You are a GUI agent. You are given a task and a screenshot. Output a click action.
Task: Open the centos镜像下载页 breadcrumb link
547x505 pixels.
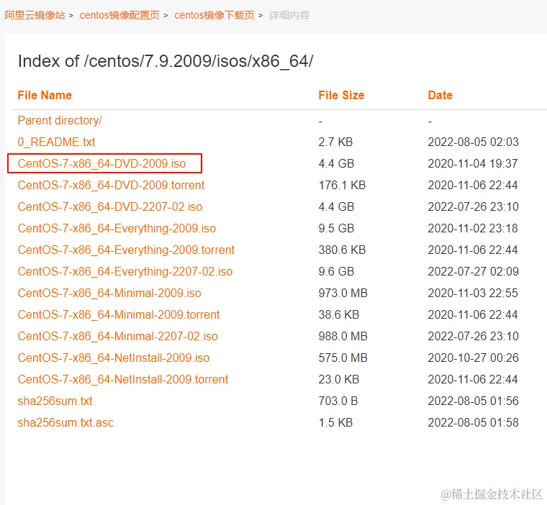(214, 15)
